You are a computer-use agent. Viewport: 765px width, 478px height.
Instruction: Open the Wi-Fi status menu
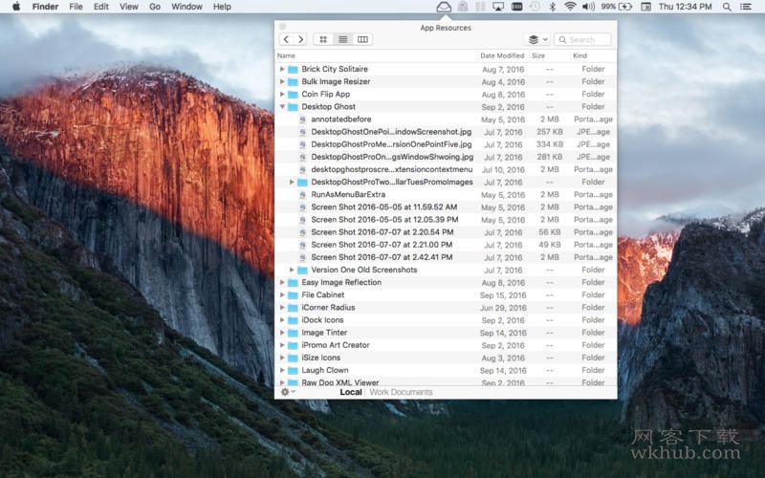(x=569, y=7)
